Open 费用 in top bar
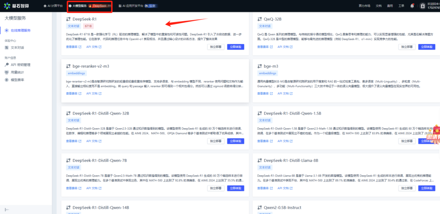Image resolution: width=440 pixels, height=214 pixels. pos(390,6)
